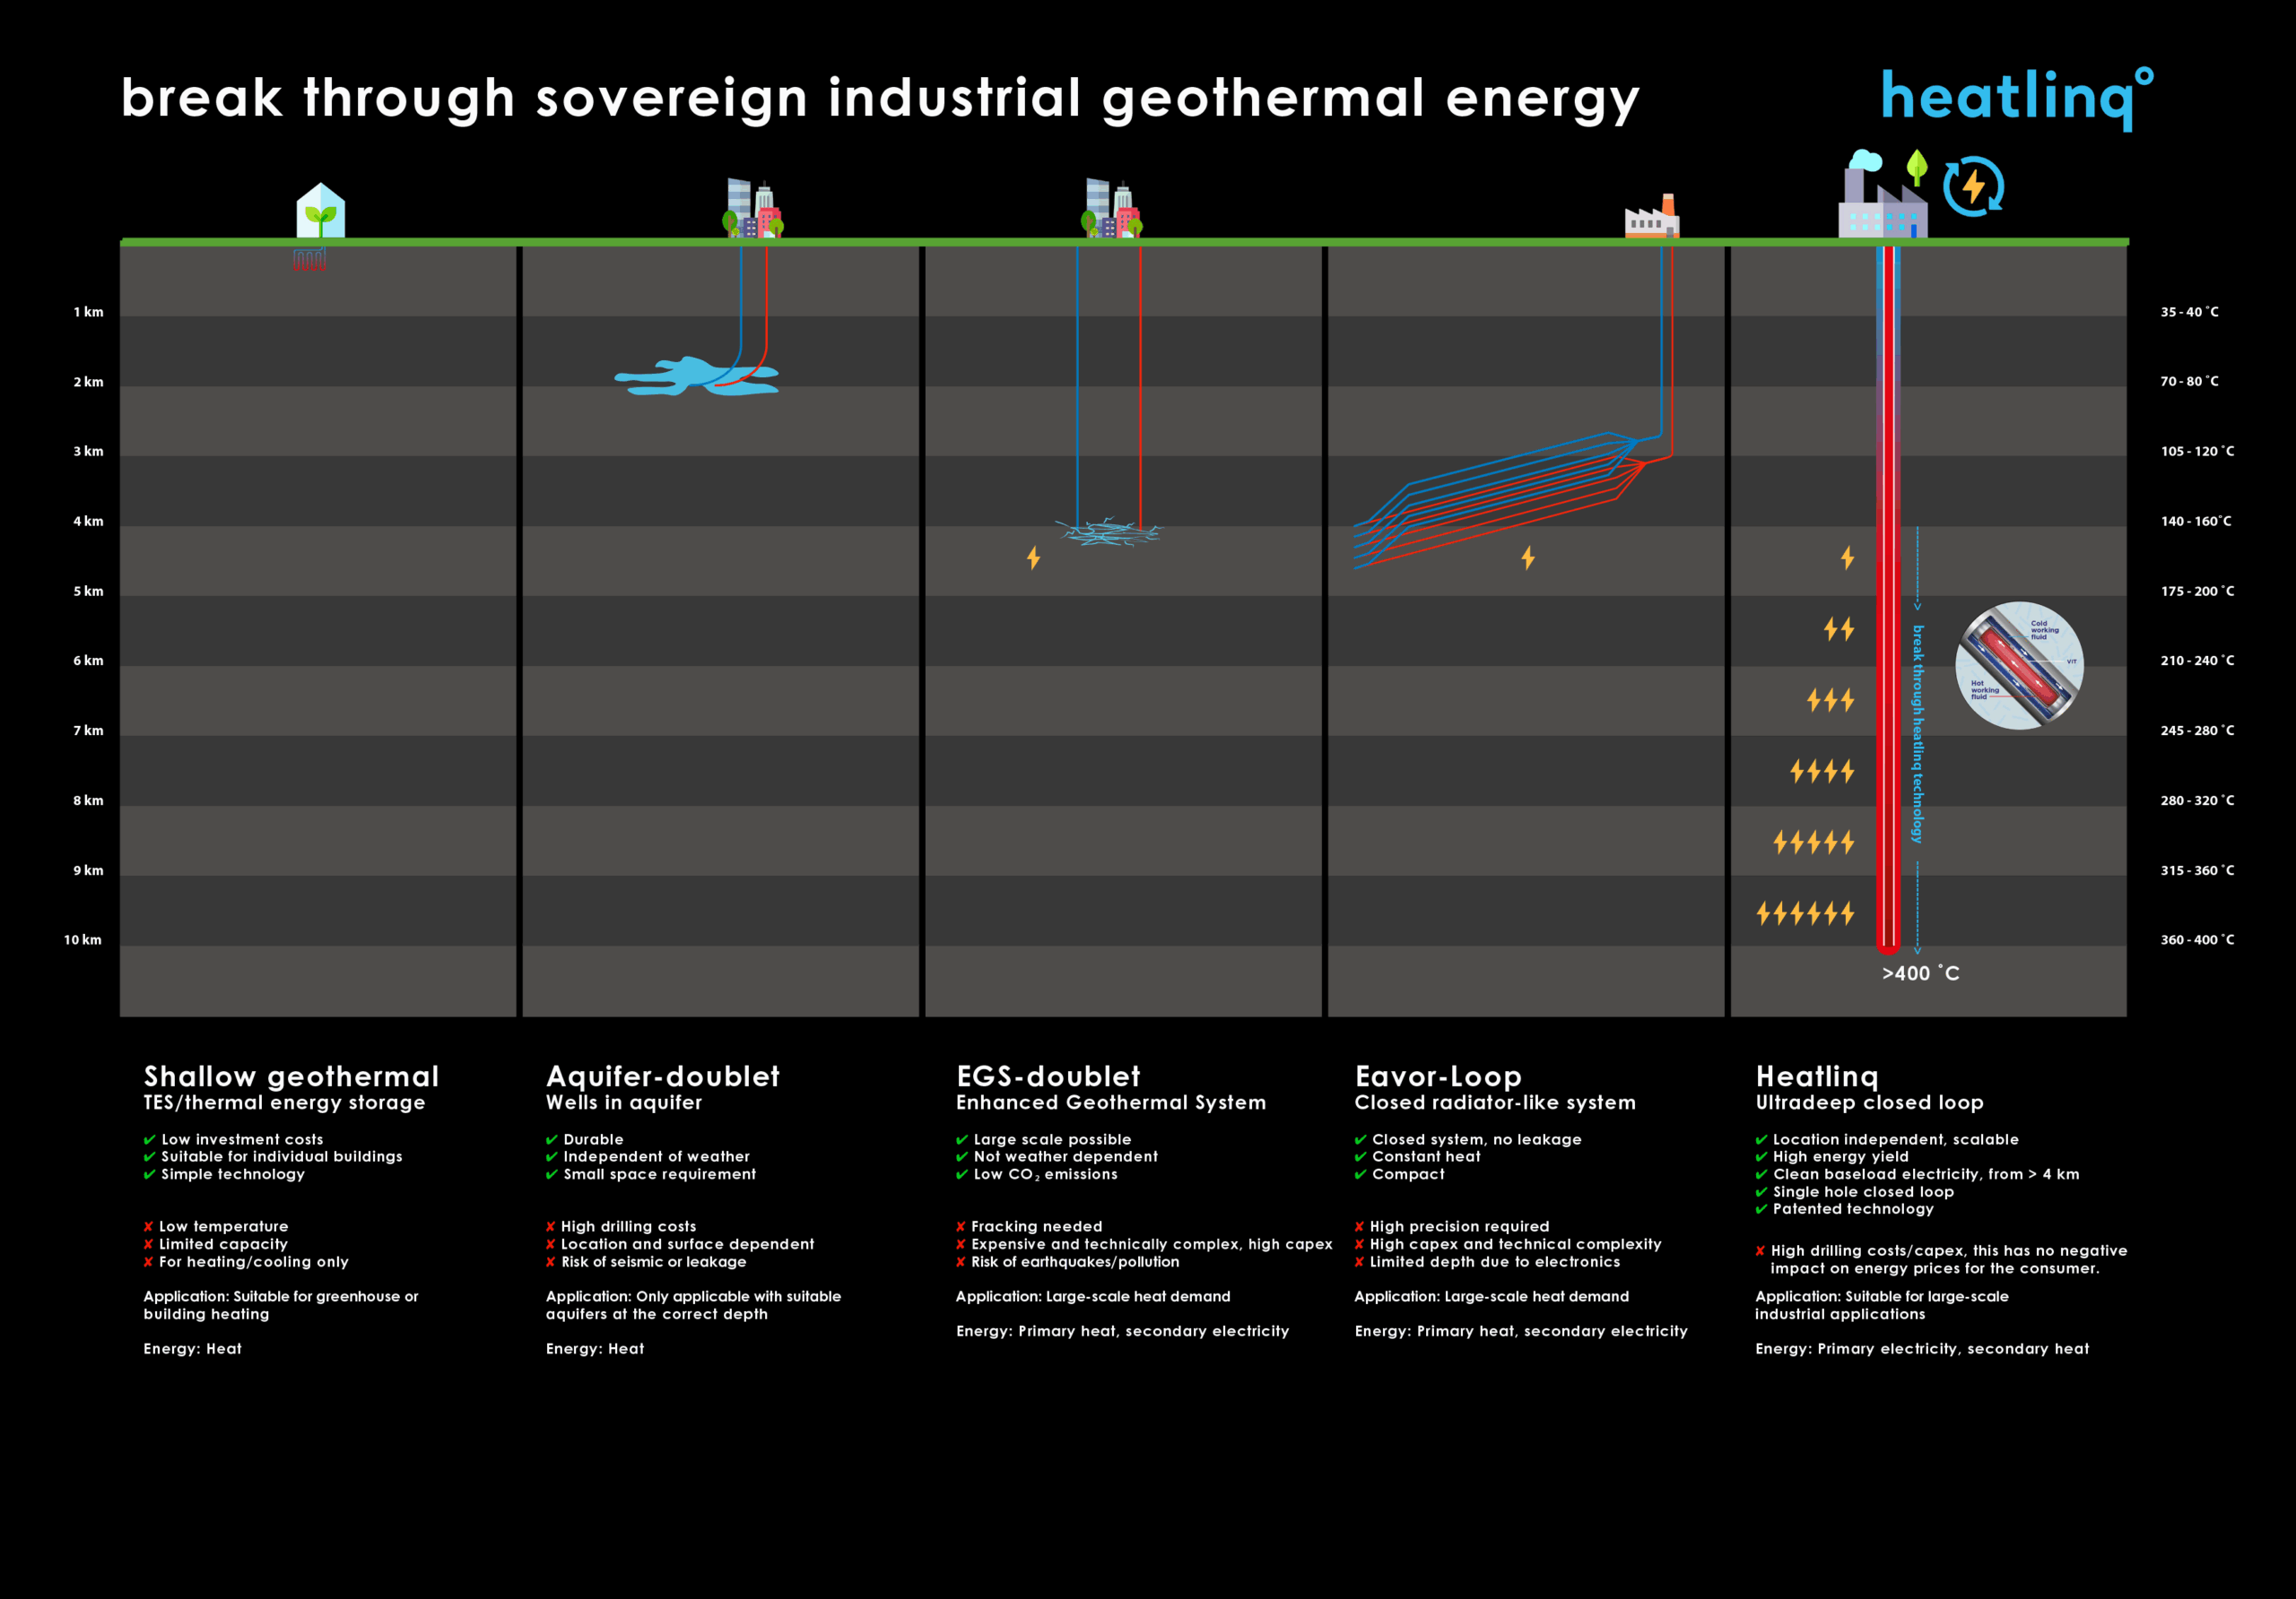Select the blue aquifer water shape
2296x1599 pixels.
coord(697,376)
